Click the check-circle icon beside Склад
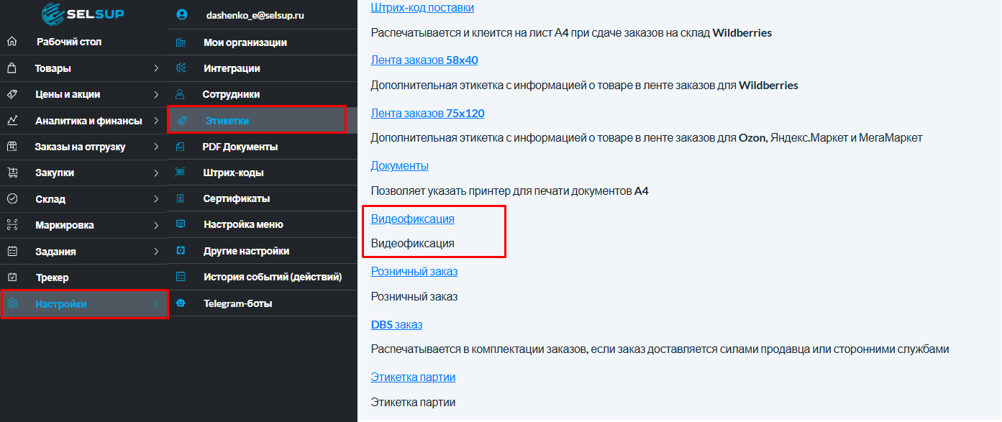Viewport: 1002px width, 422px height. coord(12,199)
